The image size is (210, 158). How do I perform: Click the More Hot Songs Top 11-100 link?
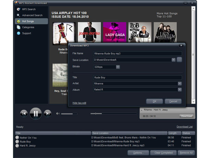click(x=167, y=15)
